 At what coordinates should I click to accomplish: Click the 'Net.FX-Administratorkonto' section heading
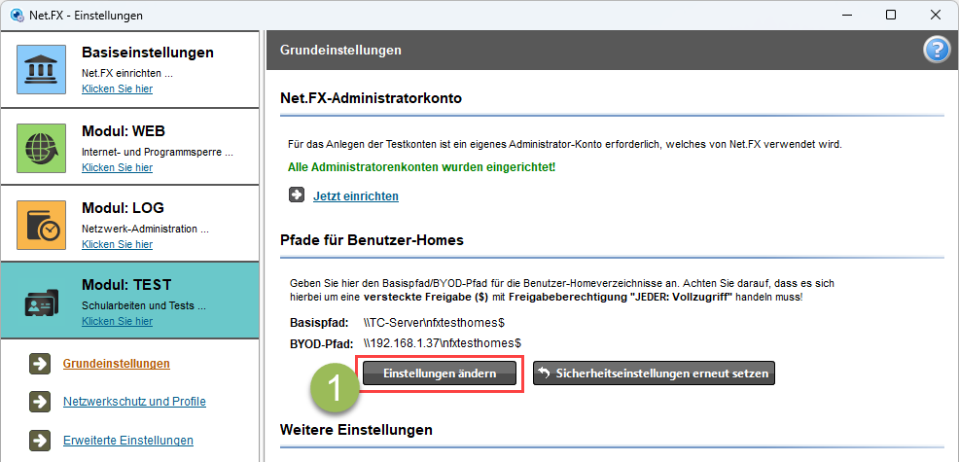click(371, 98)
